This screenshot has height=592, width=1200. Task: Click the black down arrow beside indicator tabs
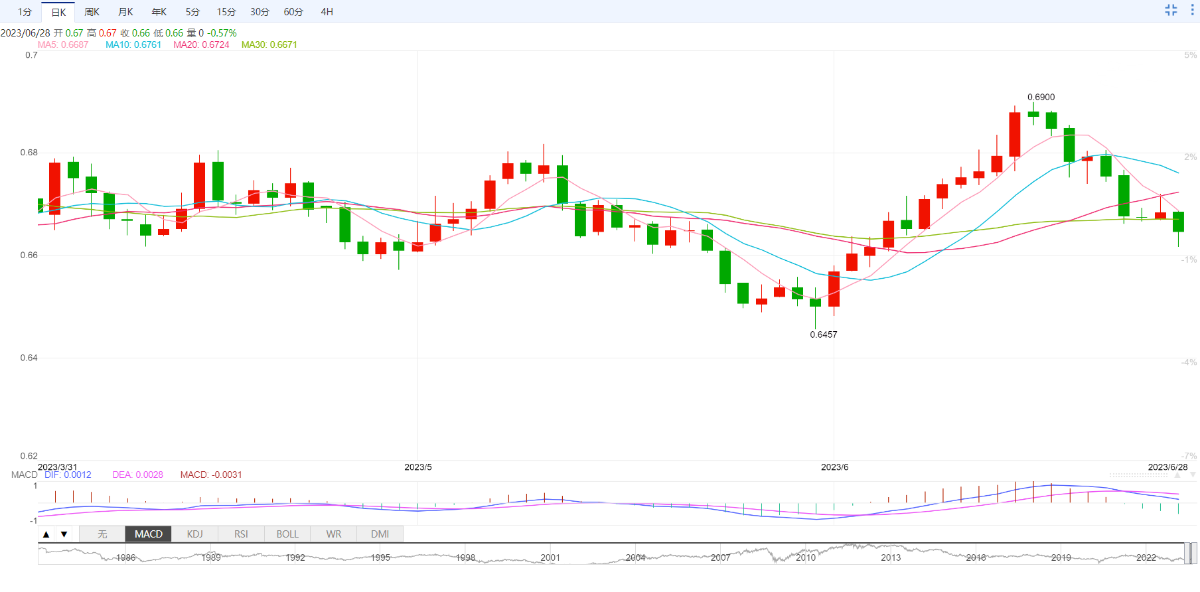[x=64, y=534]
